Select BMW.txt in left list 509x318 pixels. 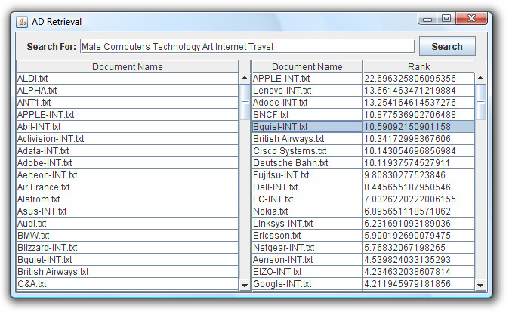point(127,235)
